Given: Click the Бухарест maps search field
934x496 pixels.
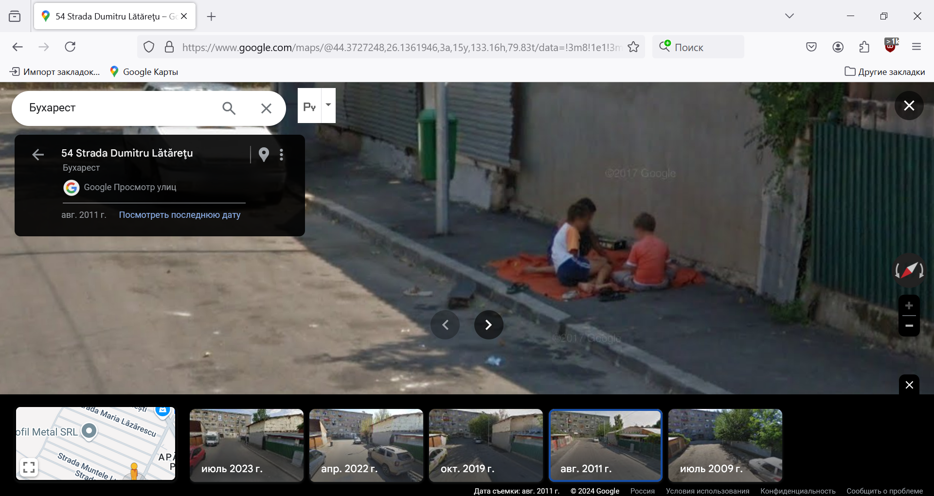Looking at the screenshot, I should point(117,108).
